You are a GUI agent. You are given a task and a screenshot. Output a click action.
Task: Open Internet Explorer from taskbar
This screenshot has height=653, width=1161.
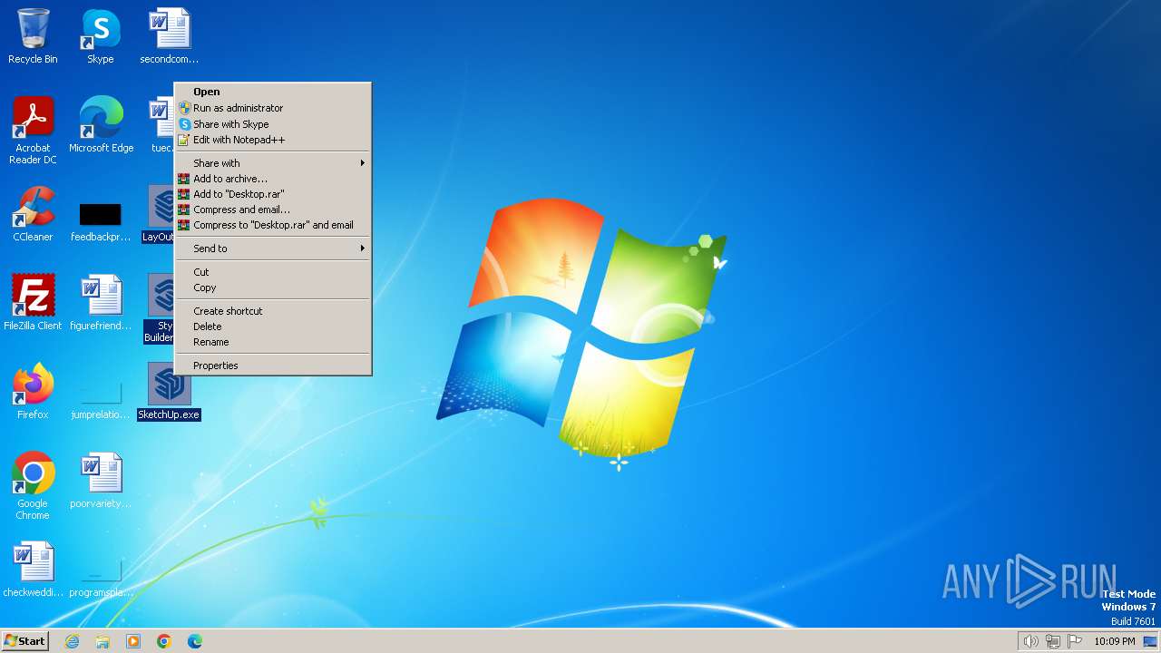tap(72, 641)
